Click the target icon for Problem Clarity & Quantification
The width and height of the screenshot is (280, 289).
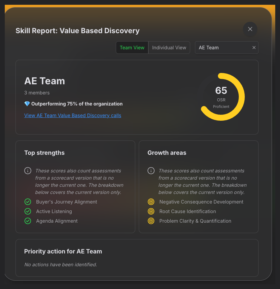pyautogui.click(x=151, y=221)
